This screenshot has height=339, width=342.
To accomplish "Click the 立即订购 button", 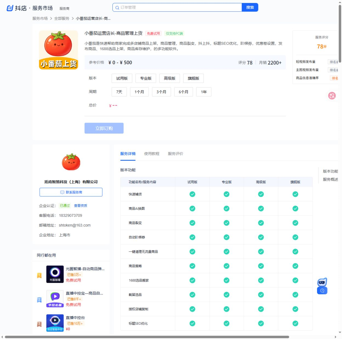I will coord(104,128).
